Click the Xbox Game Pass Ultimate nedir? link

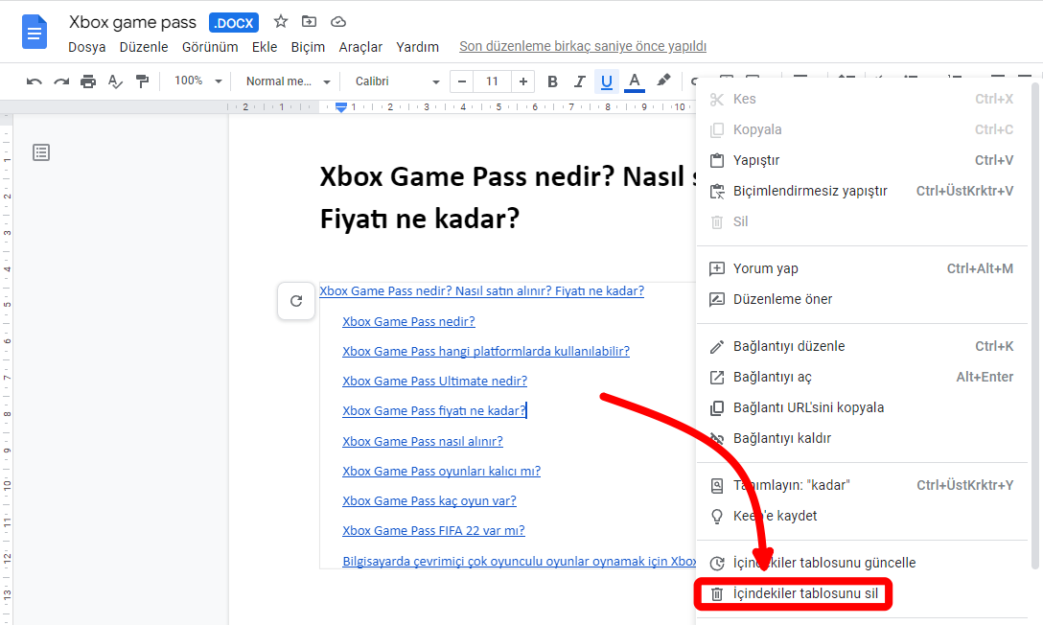pos(434,382)
